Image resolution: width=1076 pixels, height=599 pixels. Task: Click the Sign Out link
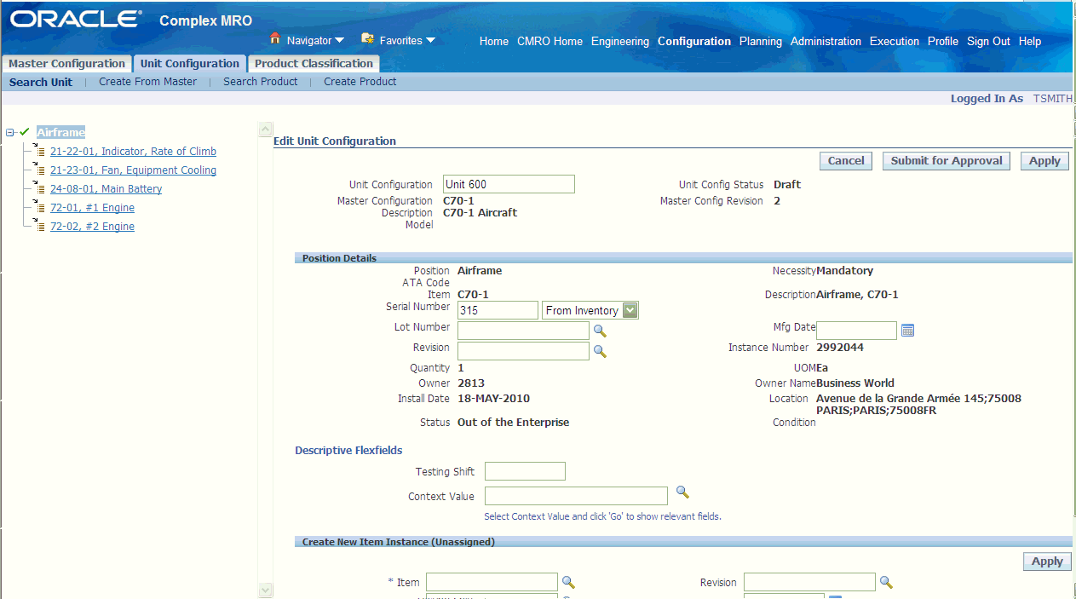[988, 41]
